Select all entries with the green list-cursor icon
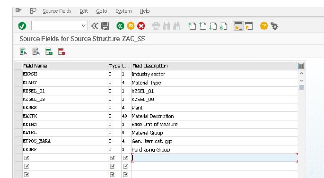This screenshot has height=178, width=324. (23, 51)
